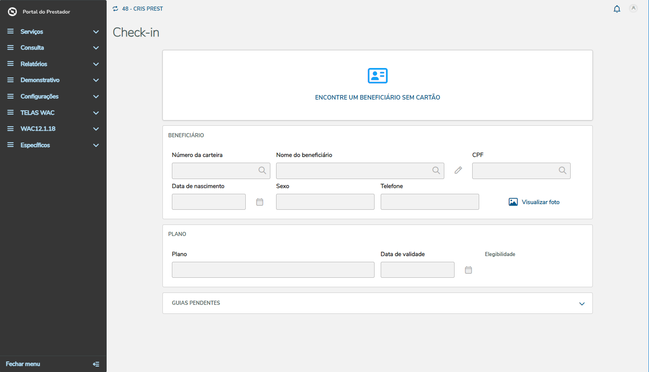Collapse sidebar with Fechar menu
This screenshot has width=649, height=372.
pos(23,364)
